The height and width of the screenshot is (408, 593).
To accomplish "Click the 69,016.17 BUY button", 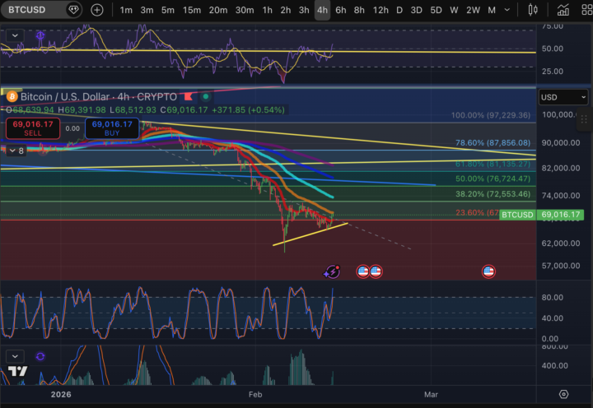I will pyautogui.click(x=112, y=128).
